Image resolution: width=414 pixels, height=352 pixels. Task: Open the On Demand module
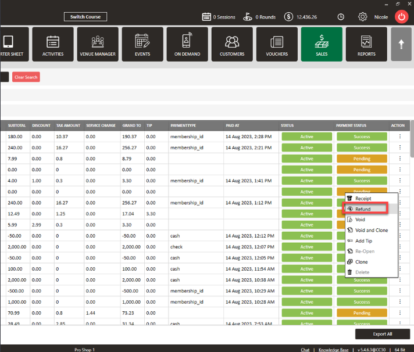[x=187, y=44]
